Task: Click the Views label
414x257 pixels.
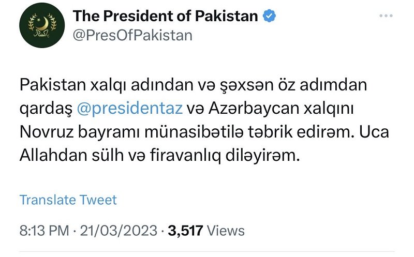Action: click(x=227, y=230)
